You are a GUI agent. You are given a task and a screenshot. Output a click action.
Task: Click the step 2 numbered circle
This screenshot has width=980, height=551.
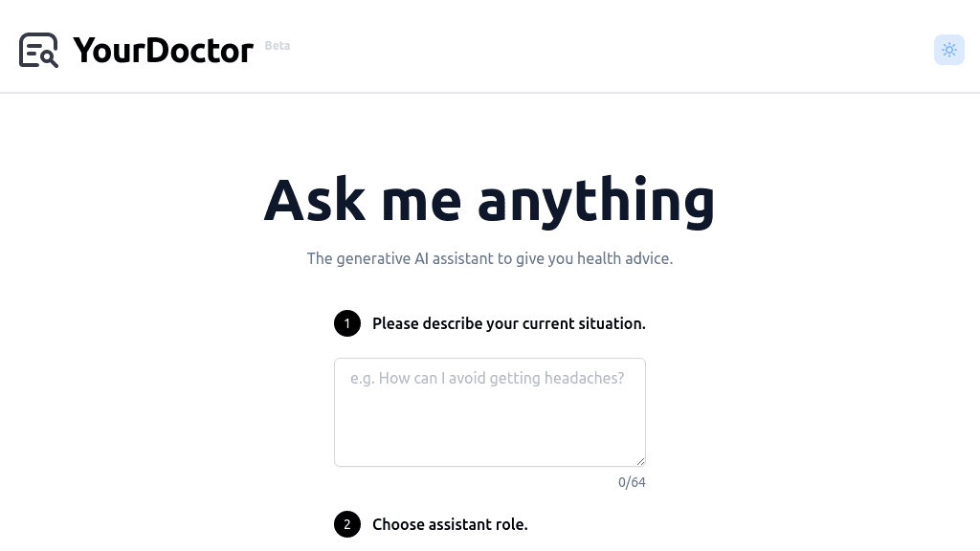[347, 524]
